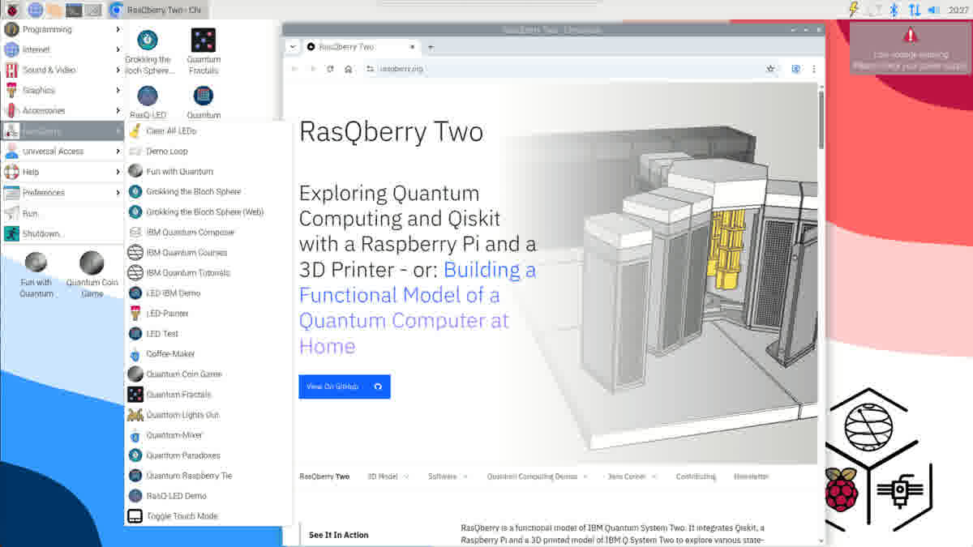Launch Quantum-Mixer from the menu

click(x=208, y=434)
